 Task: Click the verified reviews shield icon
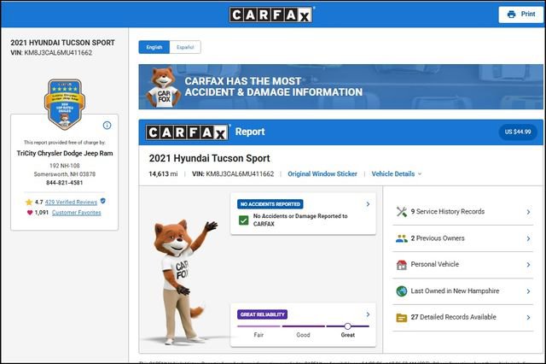[102, 201]
